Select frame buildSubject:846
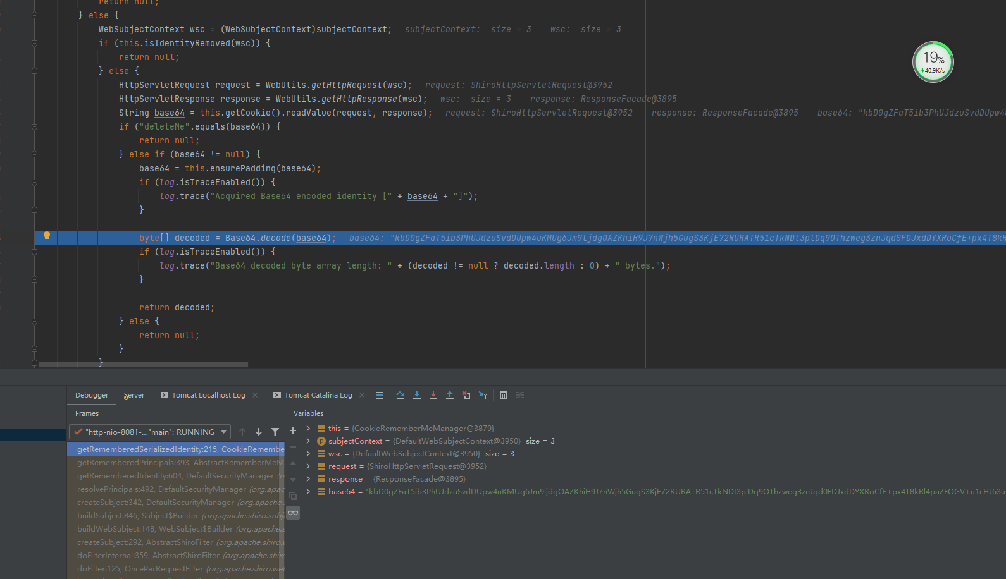 coord(176,516)
